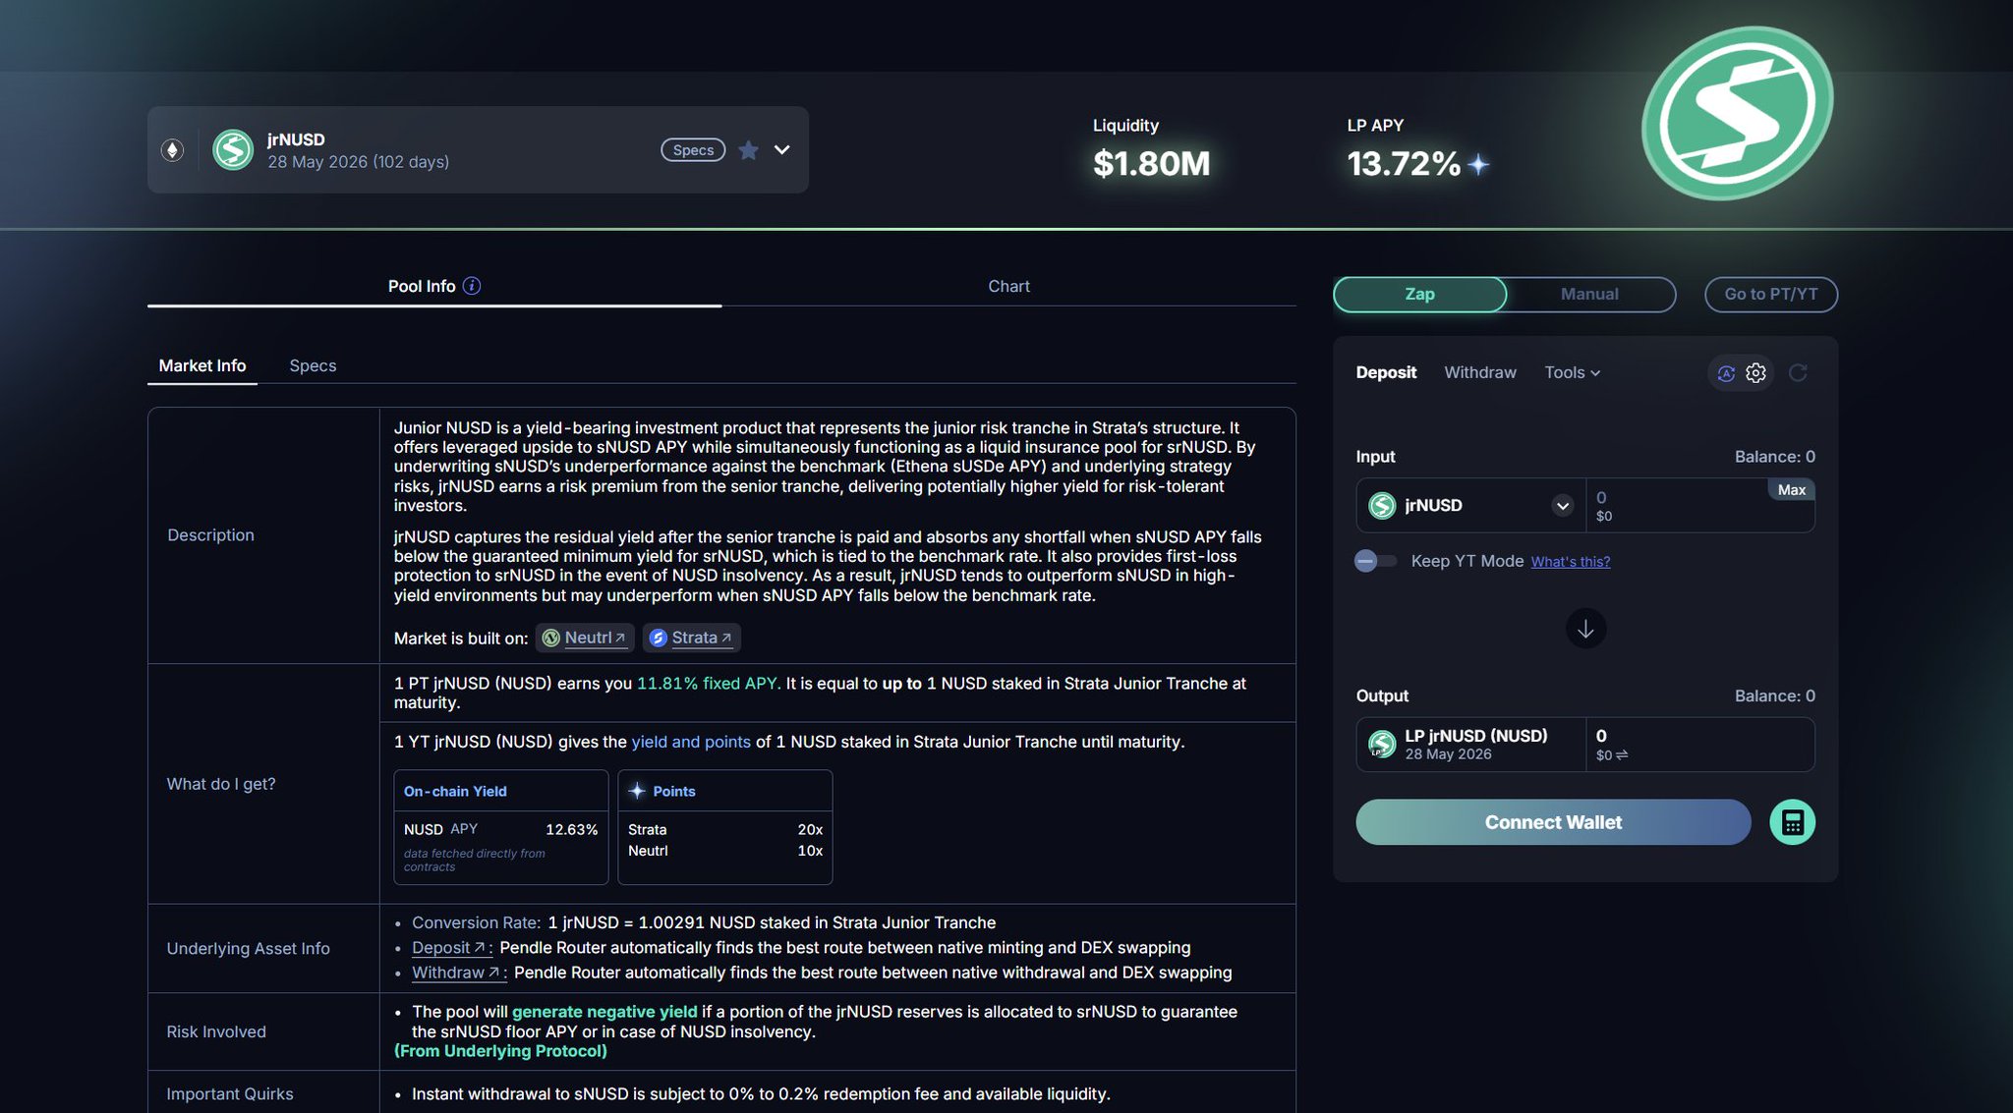
Task: Switch to the Chart tab
Action: tap(1008, 286)
